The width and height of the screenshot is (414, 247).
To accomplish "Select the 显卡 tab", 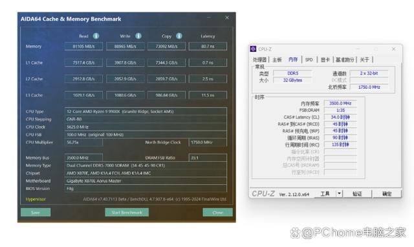I will click(x=325, y=60).
